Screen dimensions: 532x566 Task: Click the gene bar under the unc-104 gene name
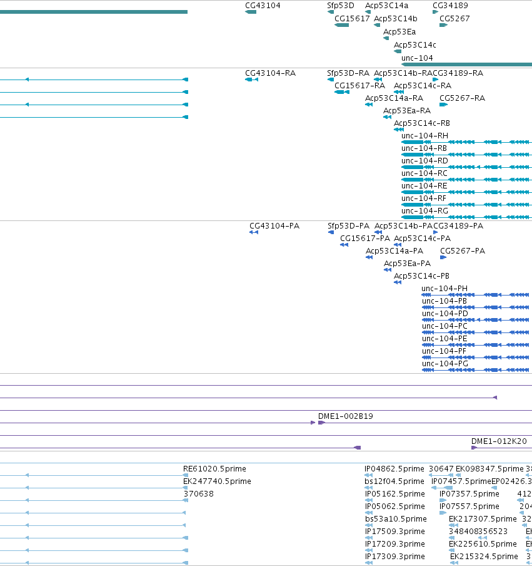[467, 64]
